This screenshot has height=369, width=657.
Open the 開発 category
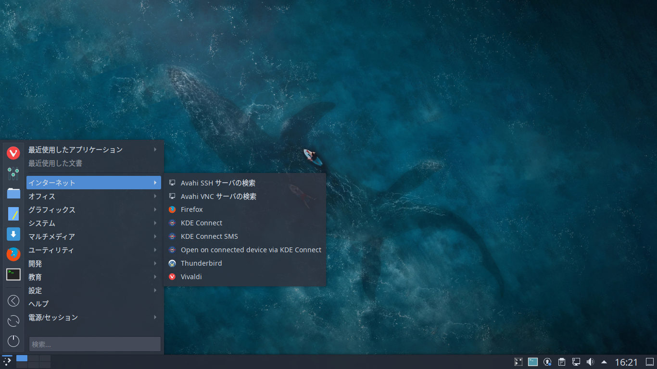coord(94,263)
